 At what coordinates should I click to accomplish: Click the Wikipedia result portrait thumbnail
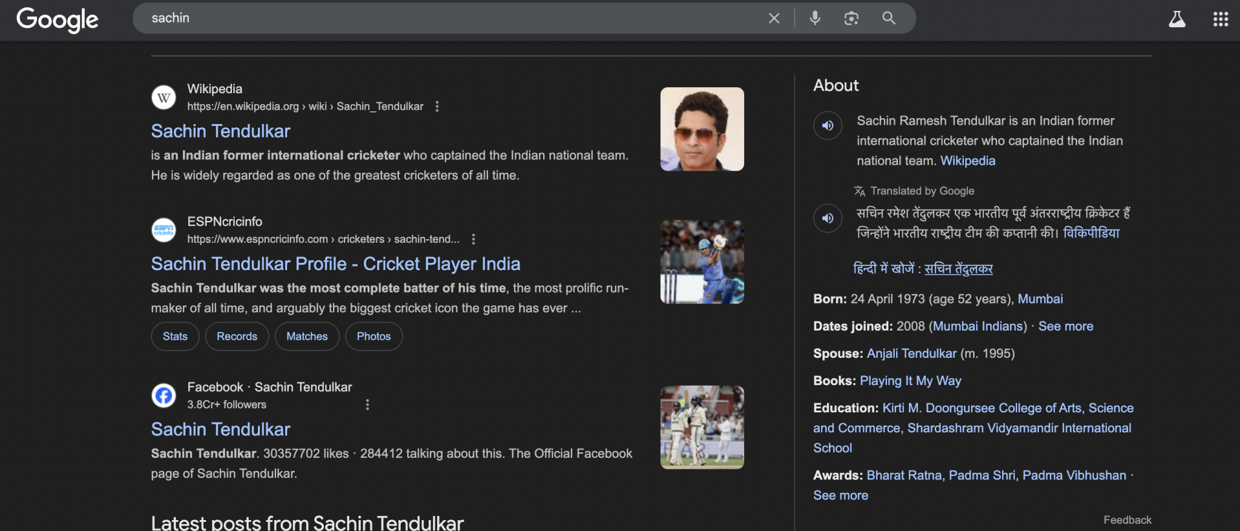tap(702, 129)
